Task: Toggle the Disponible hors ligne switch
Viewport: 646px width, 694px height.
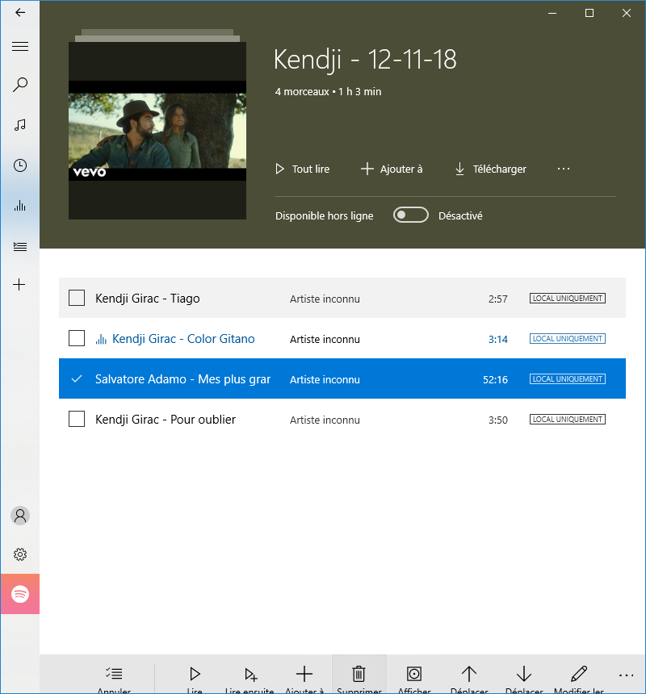Action: pos(411,215)
